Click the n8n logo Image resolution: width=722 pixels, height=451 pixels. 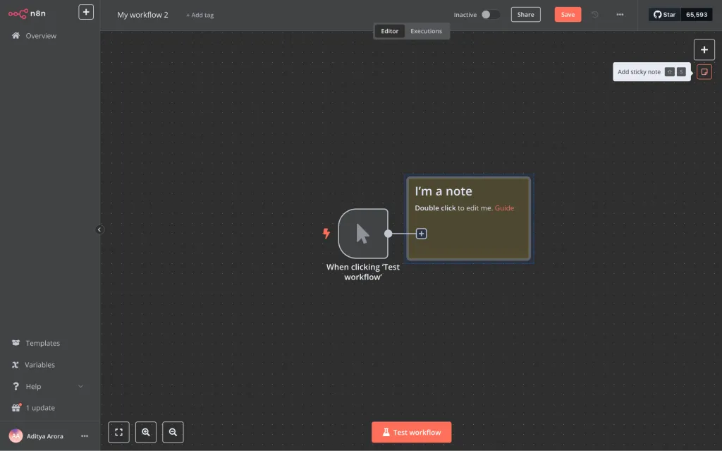click(27, 13)
